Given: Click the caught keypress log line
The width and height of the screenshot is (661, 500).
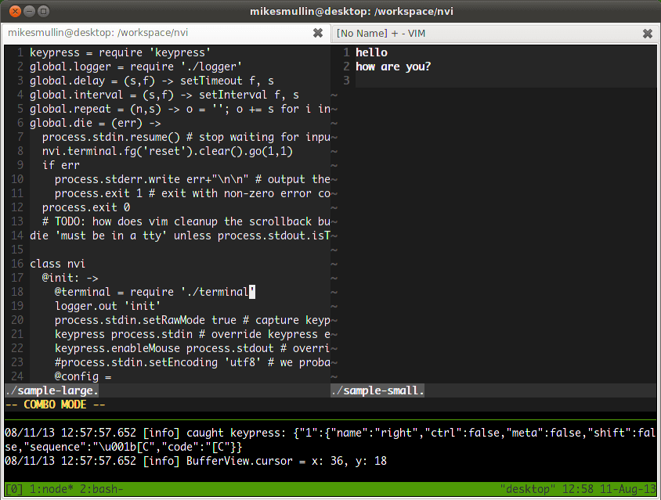Looking at the screenshot, I should click(x=235, y=432).
